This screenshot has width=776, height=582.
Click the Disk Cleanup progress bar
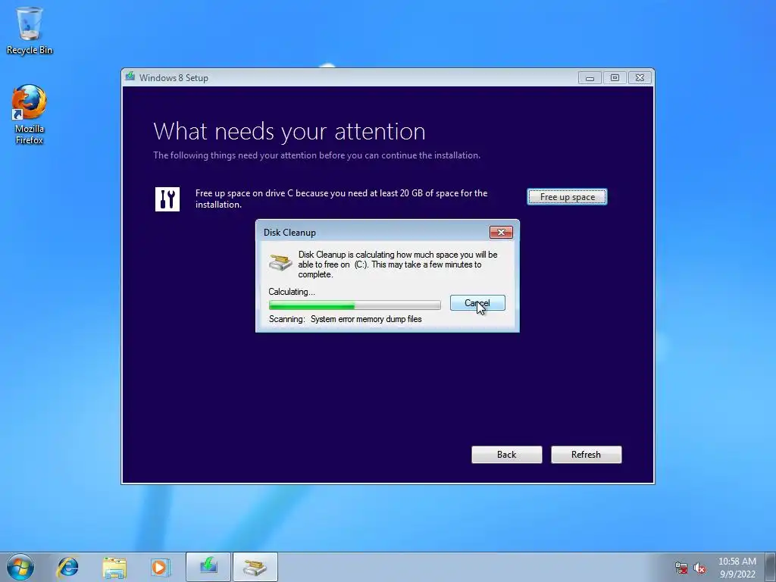pyautogui.click(x=355, y=305)
